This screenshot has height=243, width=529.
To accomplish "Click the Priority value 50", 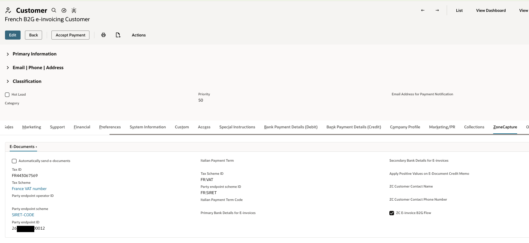I will (201, 100).
